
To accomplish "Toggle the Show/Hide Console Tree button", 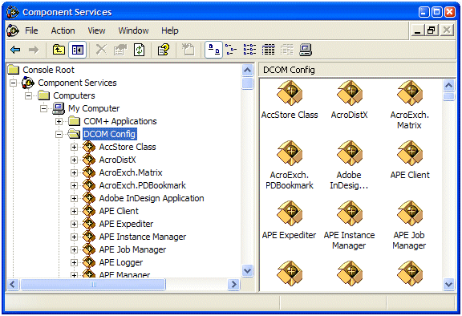I will 78,50.
